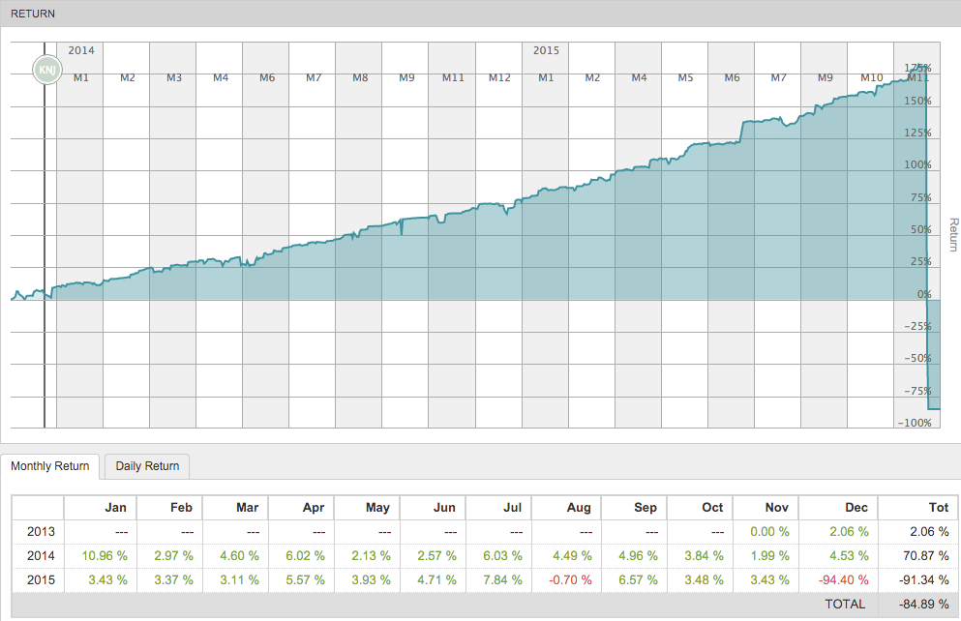This screenshot has height=621, width=961.
Task: Pick the M5 month label on timeline
Action: click(x=685, y=77)
